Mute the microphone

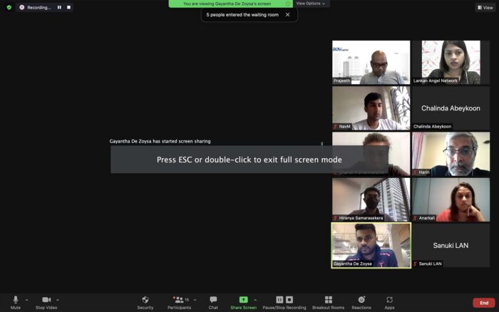tap(15, 303)
